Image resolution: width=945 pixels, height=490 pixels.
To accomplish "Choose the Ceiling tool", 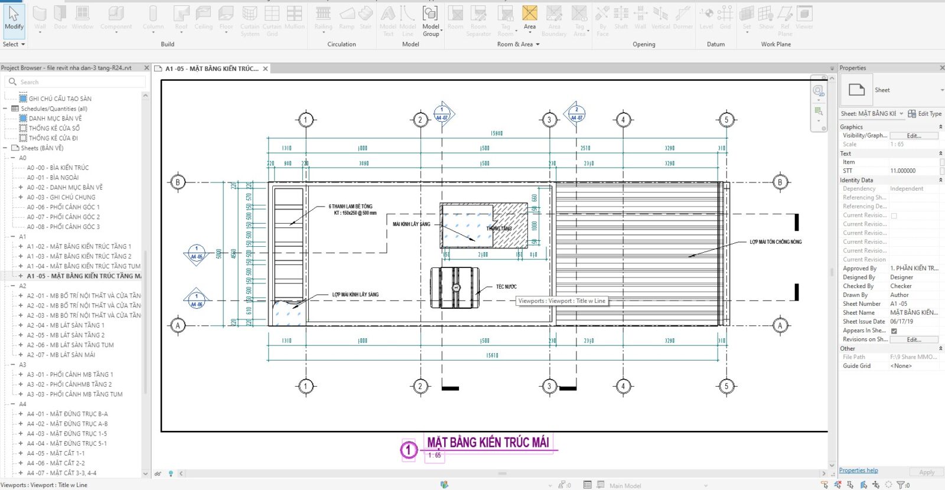I will tap(203, 18).
